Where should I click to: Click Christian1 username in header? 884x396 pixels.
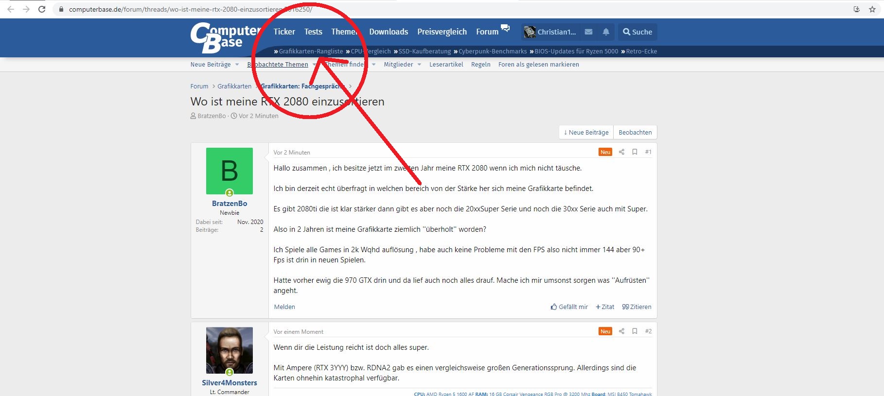point(557,32)
